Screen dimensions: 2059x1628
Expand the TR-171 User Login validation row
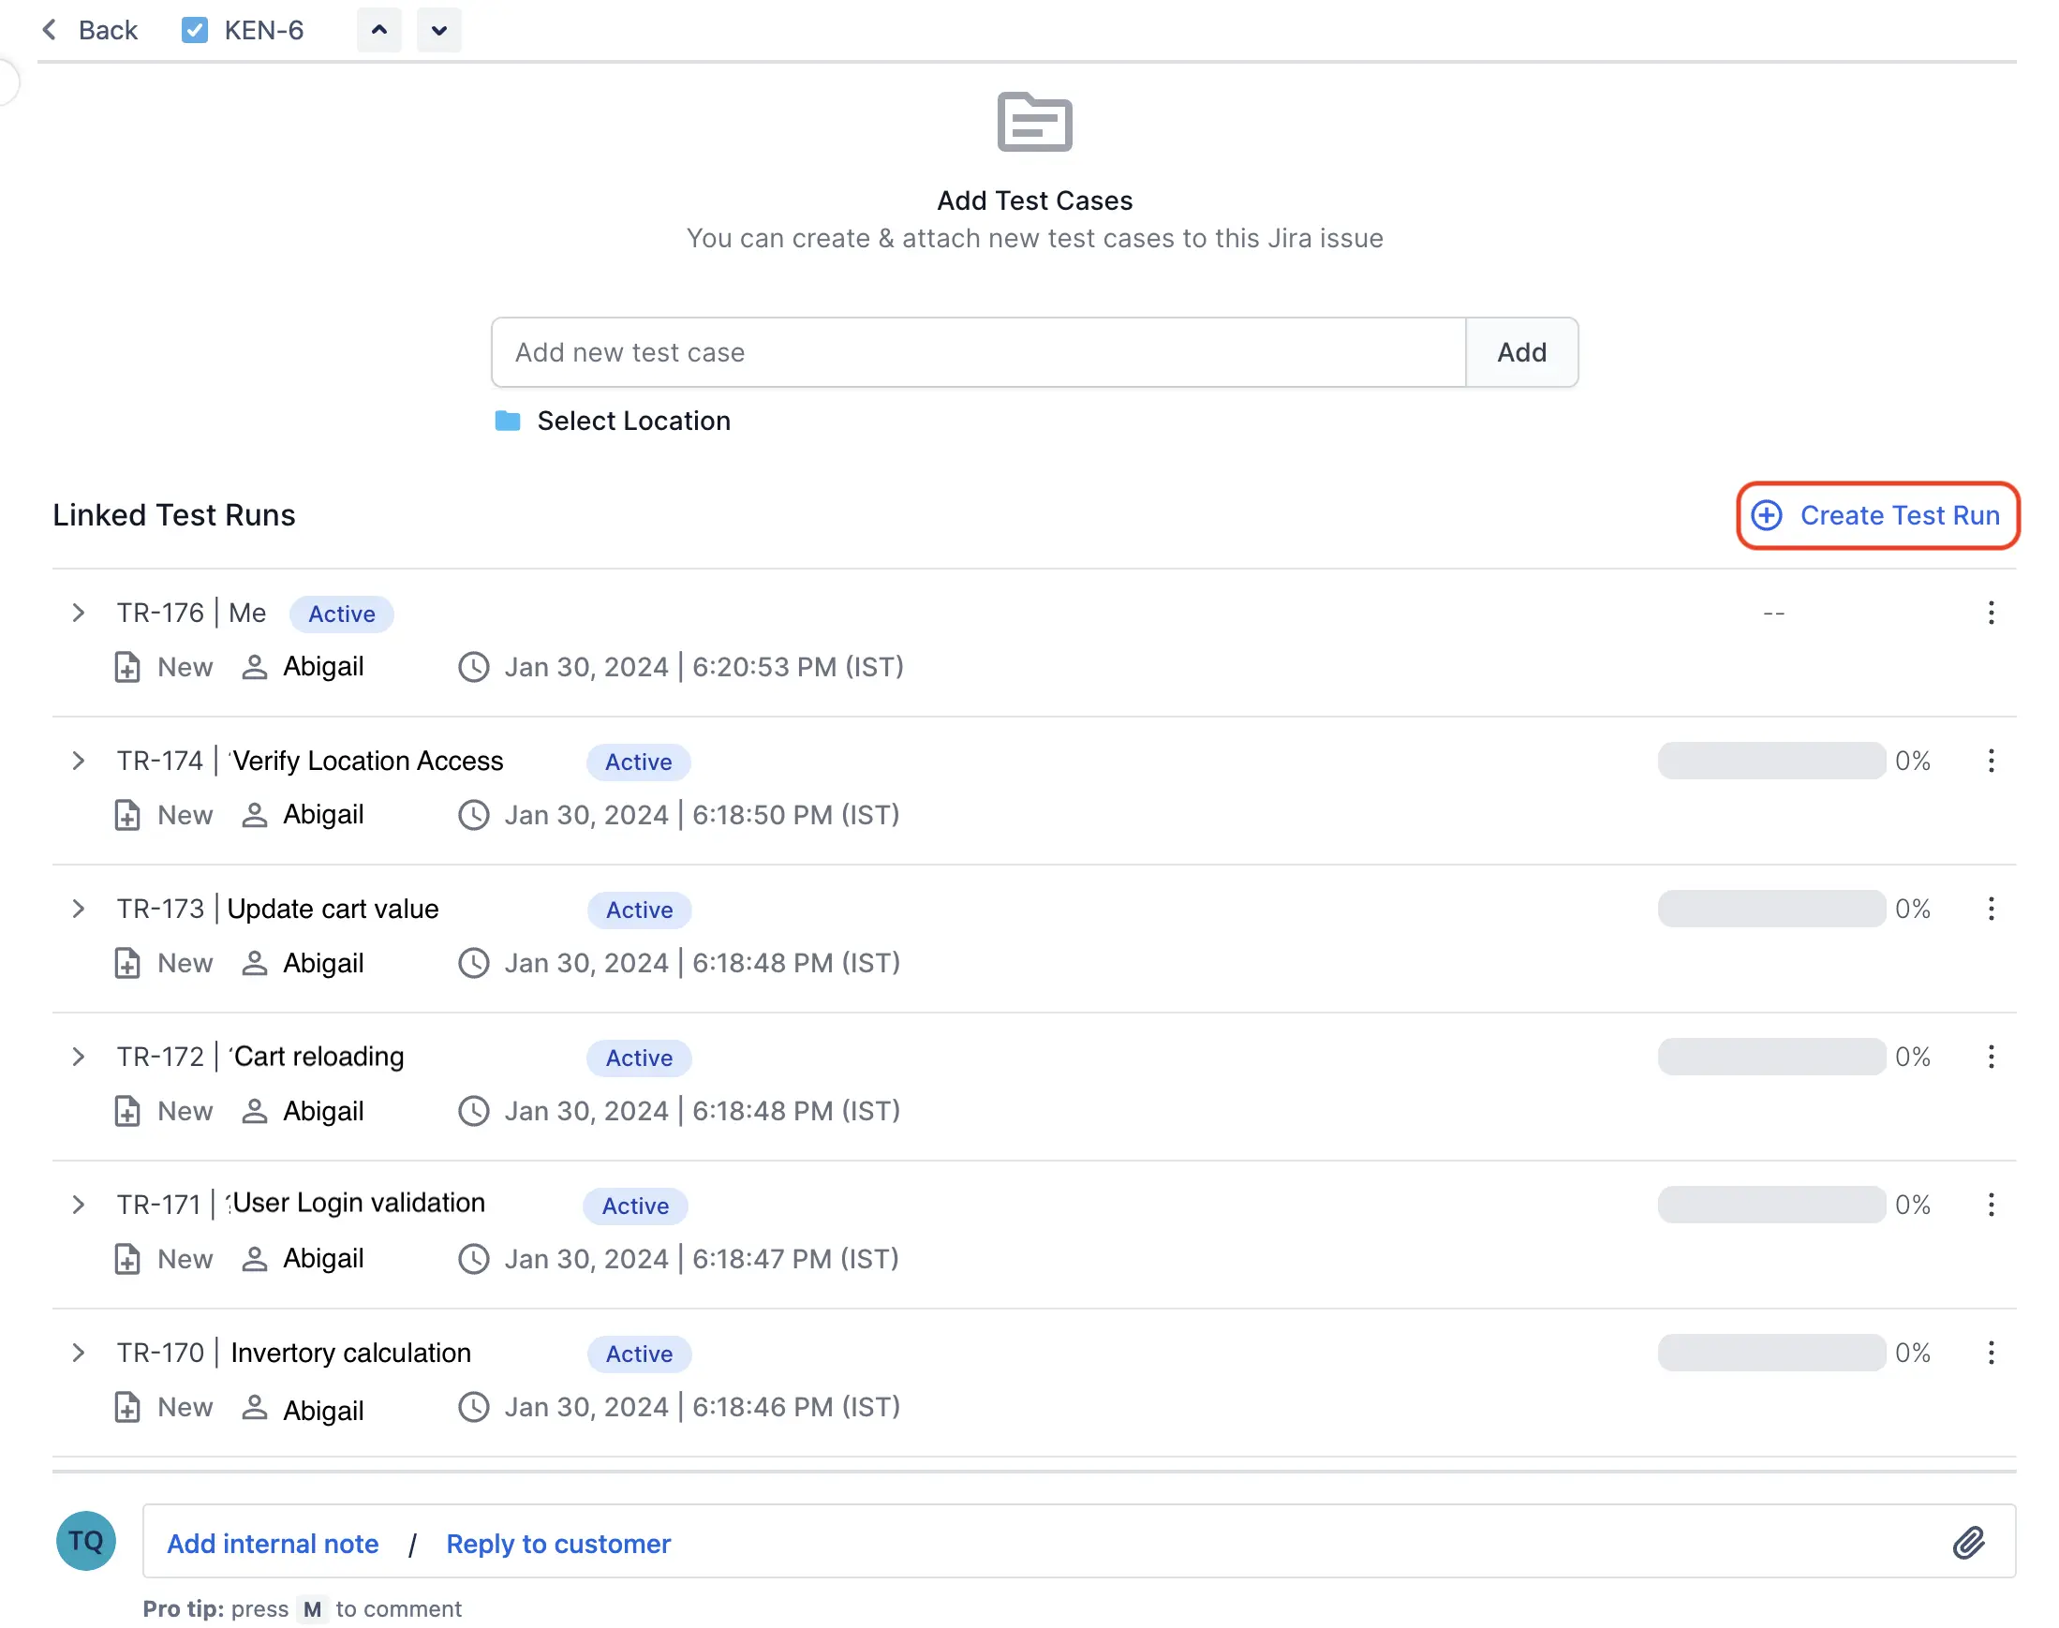[x=78, y=1205]
